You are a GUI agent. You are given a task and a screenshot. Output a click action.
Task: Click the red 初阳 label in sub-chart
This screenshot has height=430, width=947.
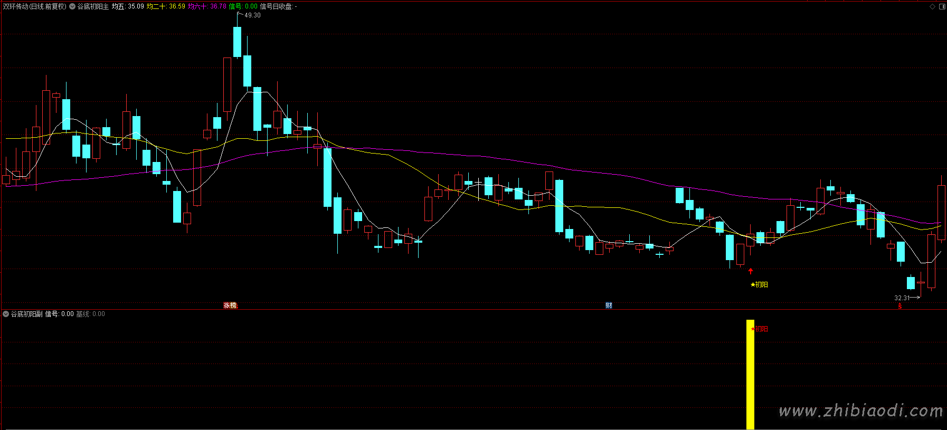[x=759, y=329]
